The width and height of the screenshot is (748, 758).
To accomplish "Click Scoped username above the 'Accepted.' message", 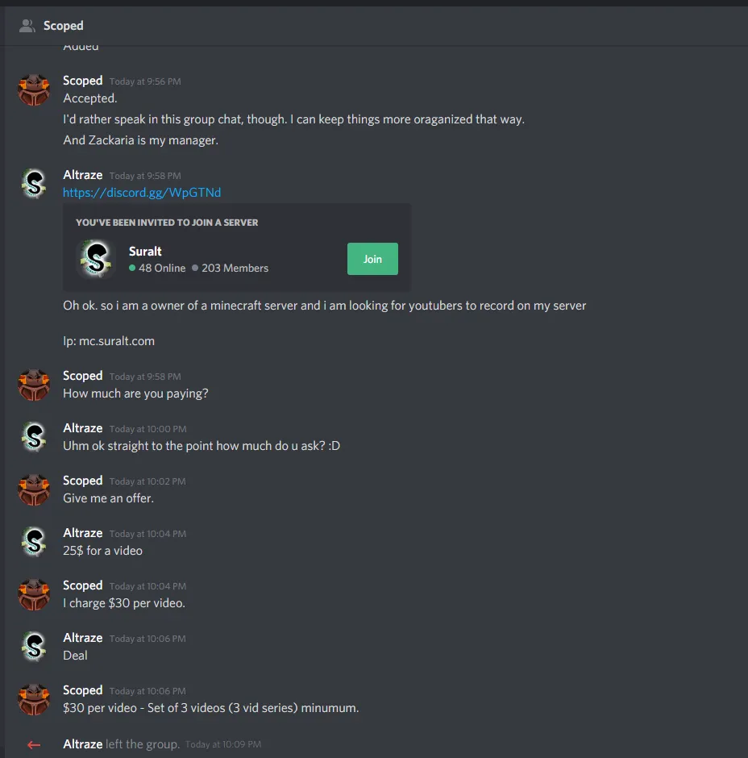I will [83, 81].
